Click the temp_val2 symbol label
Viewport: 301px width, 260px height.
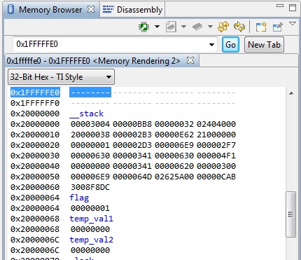[91, 240]
